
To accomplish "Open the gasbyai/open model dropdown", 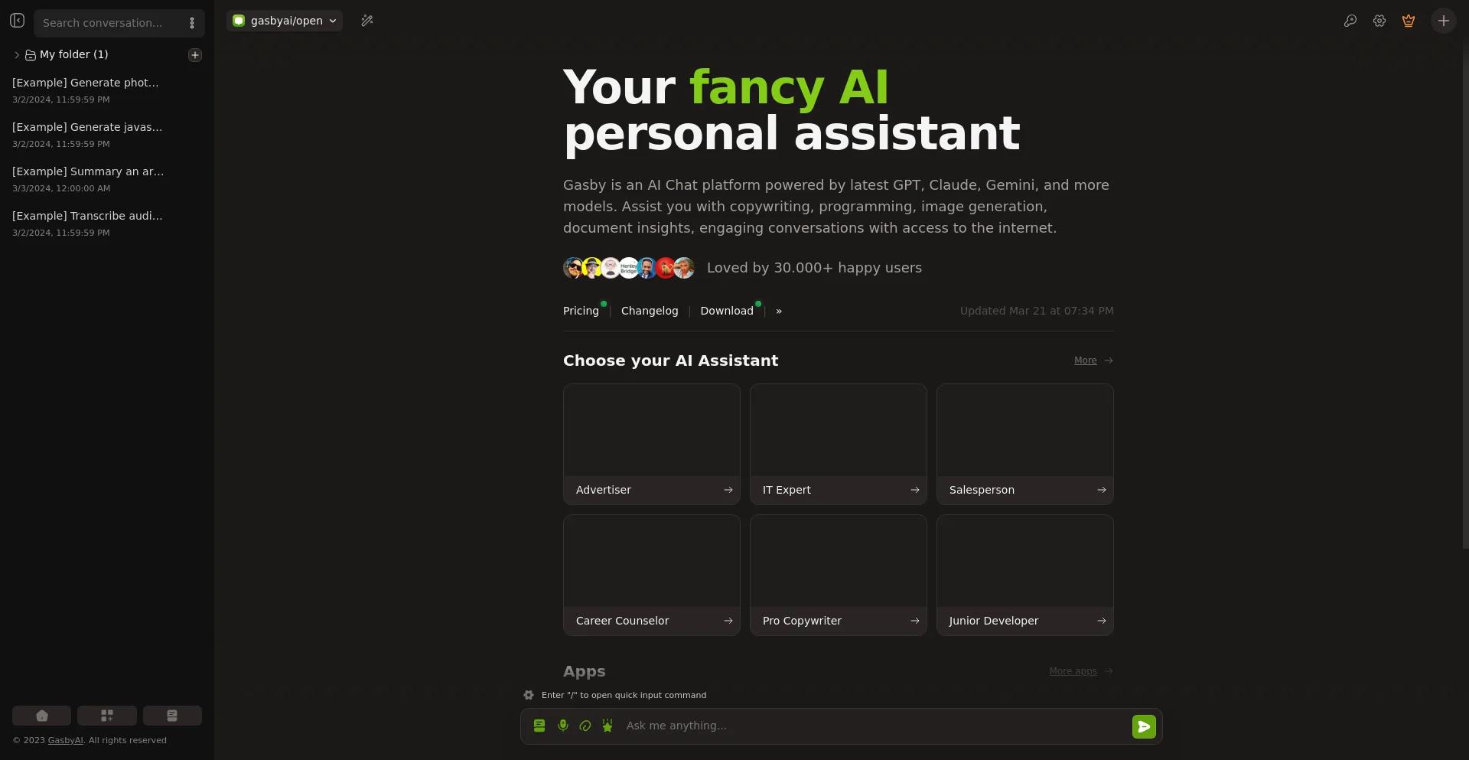I will coord(285,21).
